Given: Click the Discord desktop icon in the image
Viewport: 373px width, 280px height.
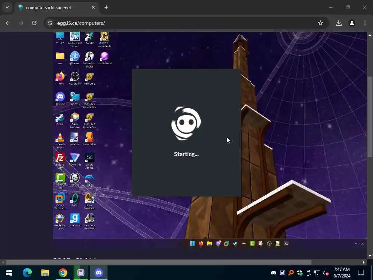Looking at the screenshot, I should (60, 98).
